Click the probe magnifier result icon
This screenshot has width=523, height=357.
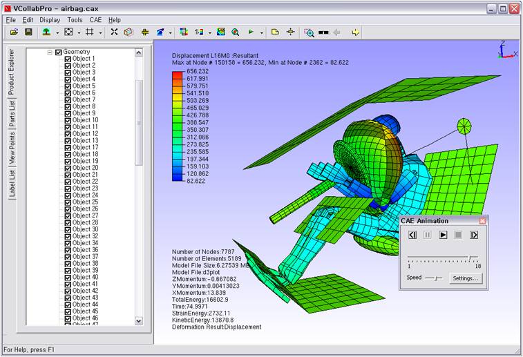tap(236, 32)
